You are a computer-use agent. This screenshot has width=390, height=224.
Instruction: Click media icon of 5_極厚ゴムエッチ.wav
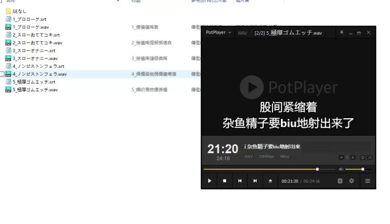point(8,90)
